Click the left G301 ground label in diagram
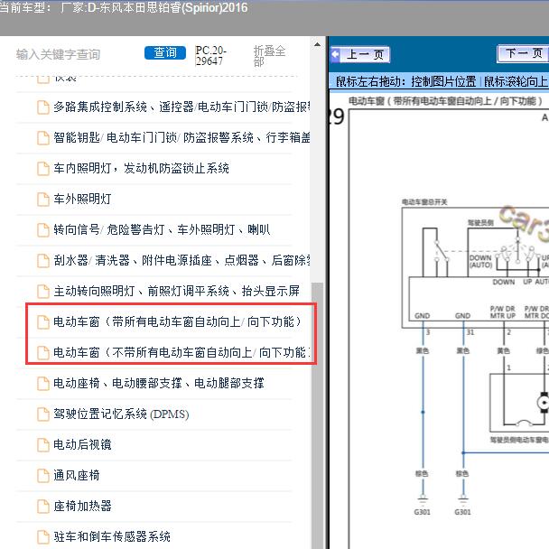Viewport: 549px width, 549px height. [x=423, y=512]
